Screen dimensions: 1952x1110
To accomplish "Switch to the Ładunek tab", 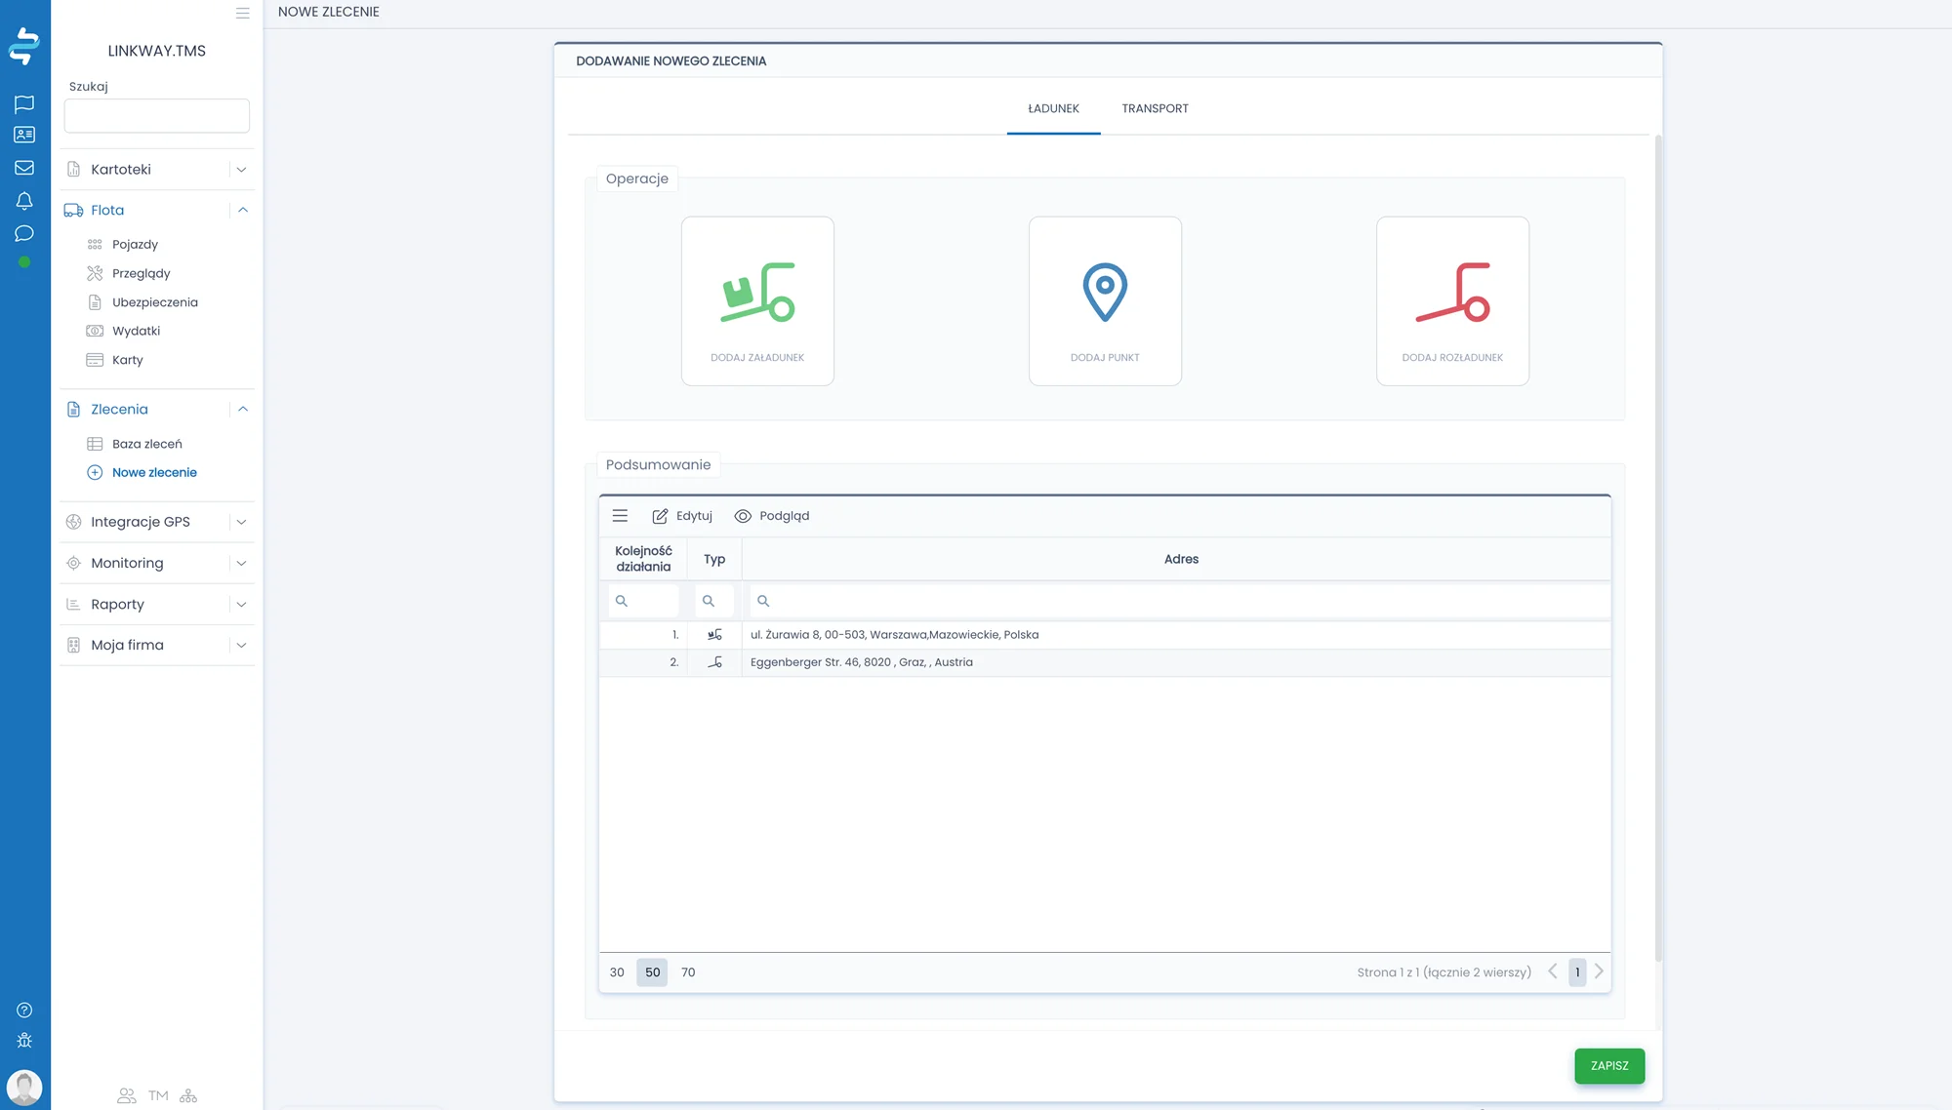I will pyautogui.click(x=1053, y=108).
